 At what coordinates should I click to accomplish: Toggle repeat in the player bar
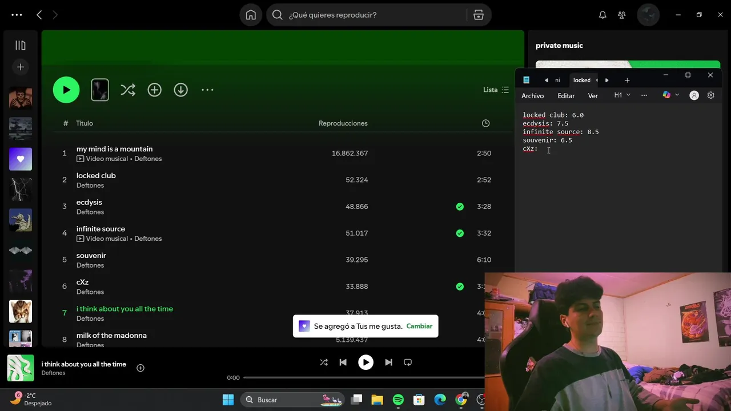click(408, 362)
